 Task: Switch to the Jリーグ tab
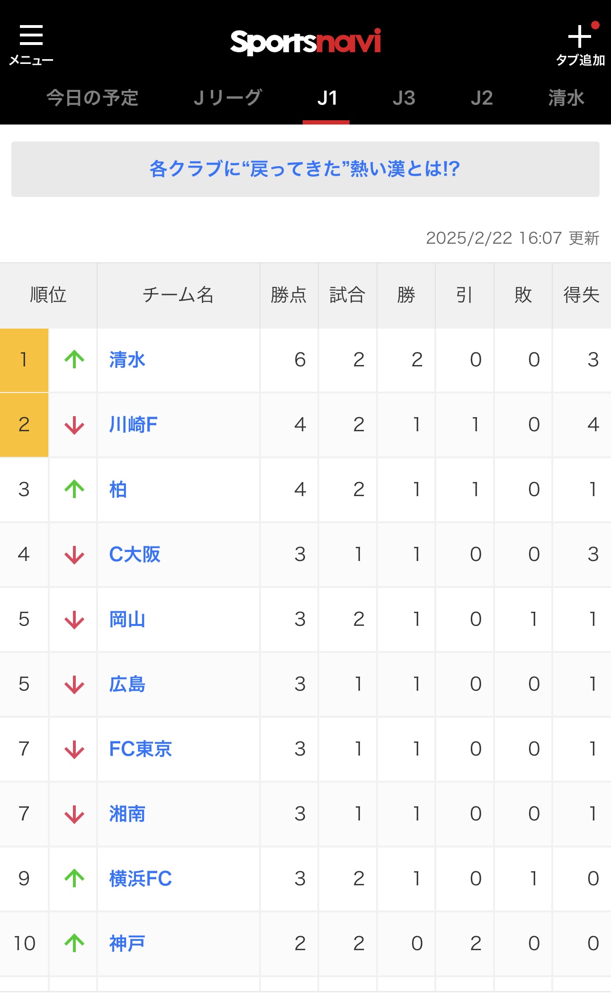tap(228, 98)
